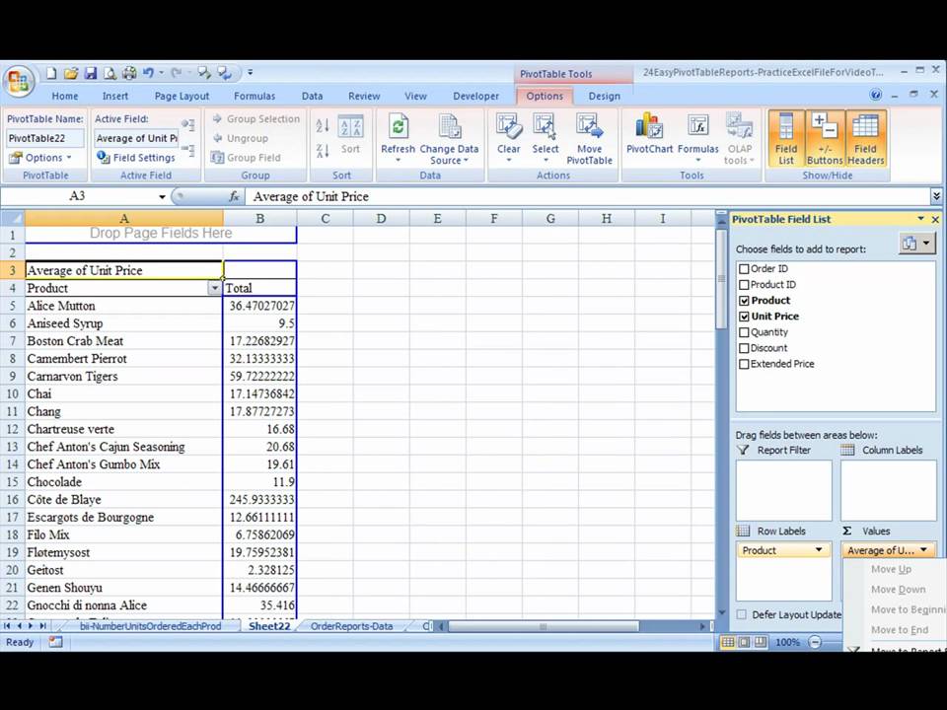This screenshot has width=947, height=710.
Task: Open the Product row label field dropdown
Action: (819, 550)
